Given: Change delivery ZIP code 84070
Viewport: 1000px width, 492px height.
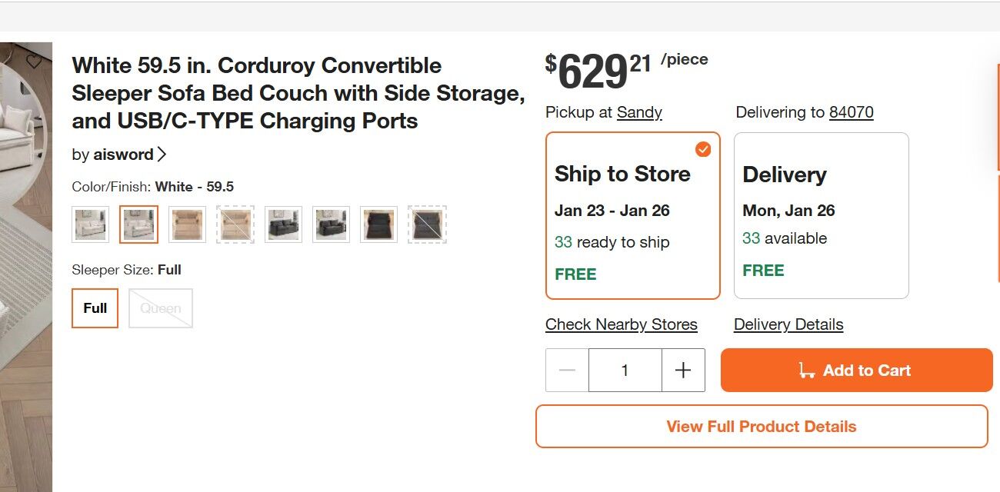Looking at the screenshot, I should click(851, 112).
